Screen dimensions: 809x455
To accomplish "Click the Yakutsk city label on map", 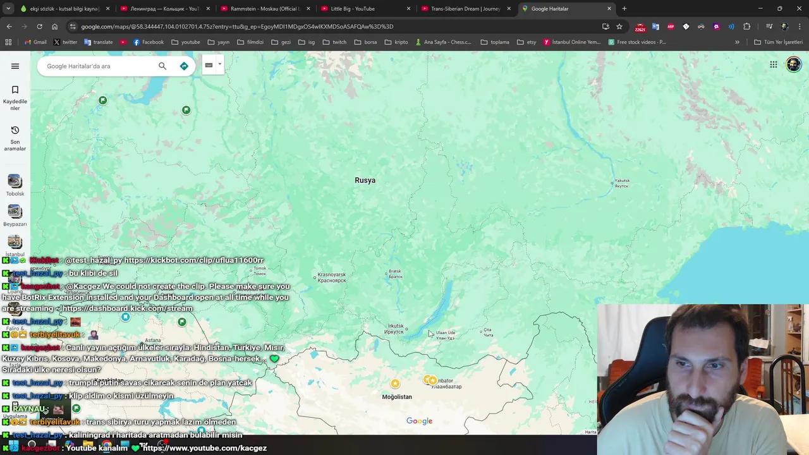I will tap(622, 183).
